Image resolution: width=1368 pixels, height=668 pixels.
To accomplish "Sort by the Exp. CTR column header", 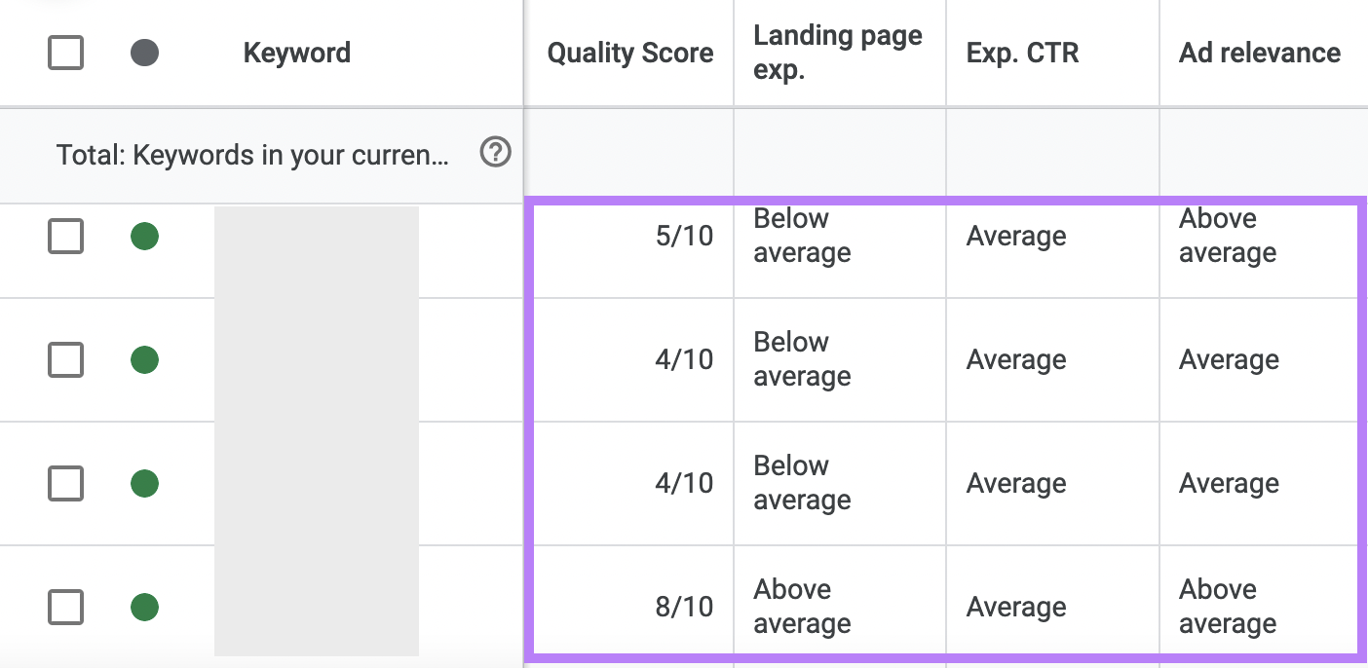I will pyautogui.click(x=1022, y=53).
